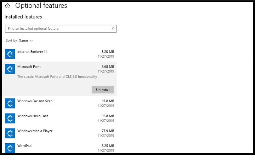Image resolution: width=255 pixels, height=155 pixels.
Task: Click the classic Microsoft Paint description text
Action: click(57, 76)
